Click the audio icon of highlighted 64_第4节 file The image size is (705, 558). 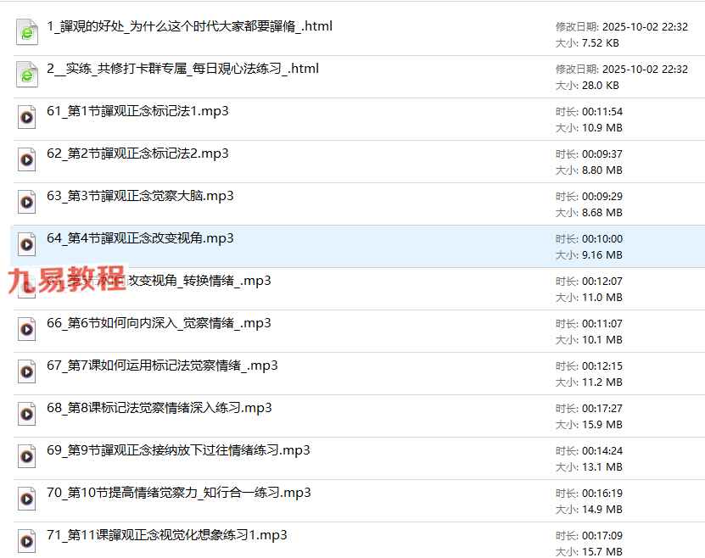tap(27, 245)
